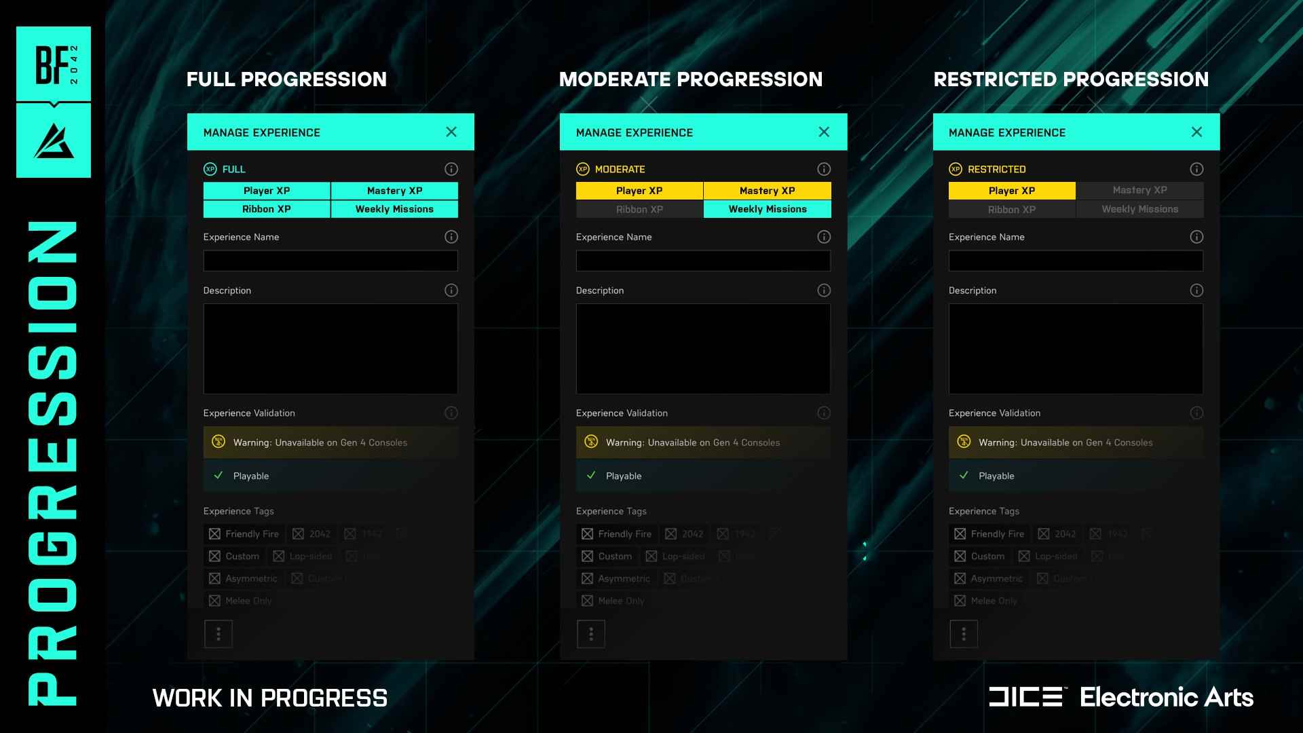Image resolution: width=1303 pixels, height=733 pixels.
Task: Toggle the Mastery XP button in Full Progression
Action: (x=394, y=190)
